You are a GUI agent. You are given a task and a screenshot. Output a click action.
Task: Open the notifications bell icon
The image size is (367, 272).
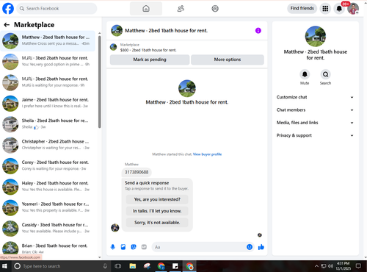[339, 9]
